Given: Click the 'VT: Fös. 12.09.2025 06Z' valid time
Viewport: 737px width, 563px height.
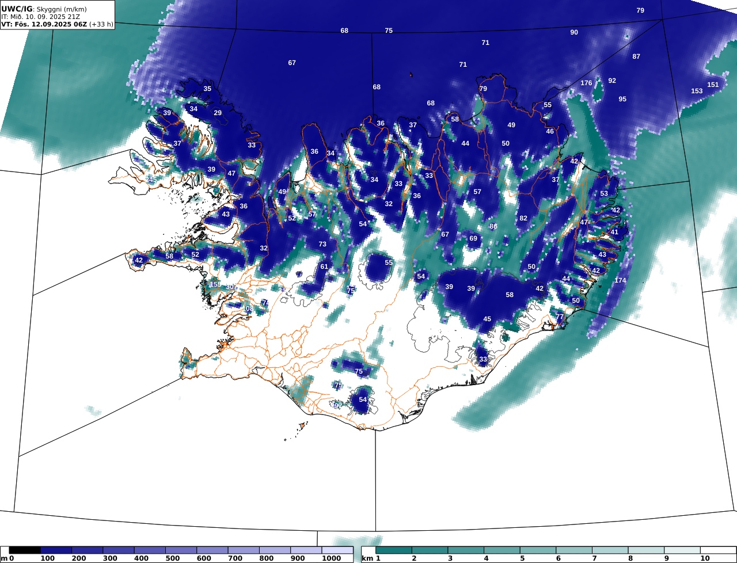Looking at the screenshot, I should point(44,24).
